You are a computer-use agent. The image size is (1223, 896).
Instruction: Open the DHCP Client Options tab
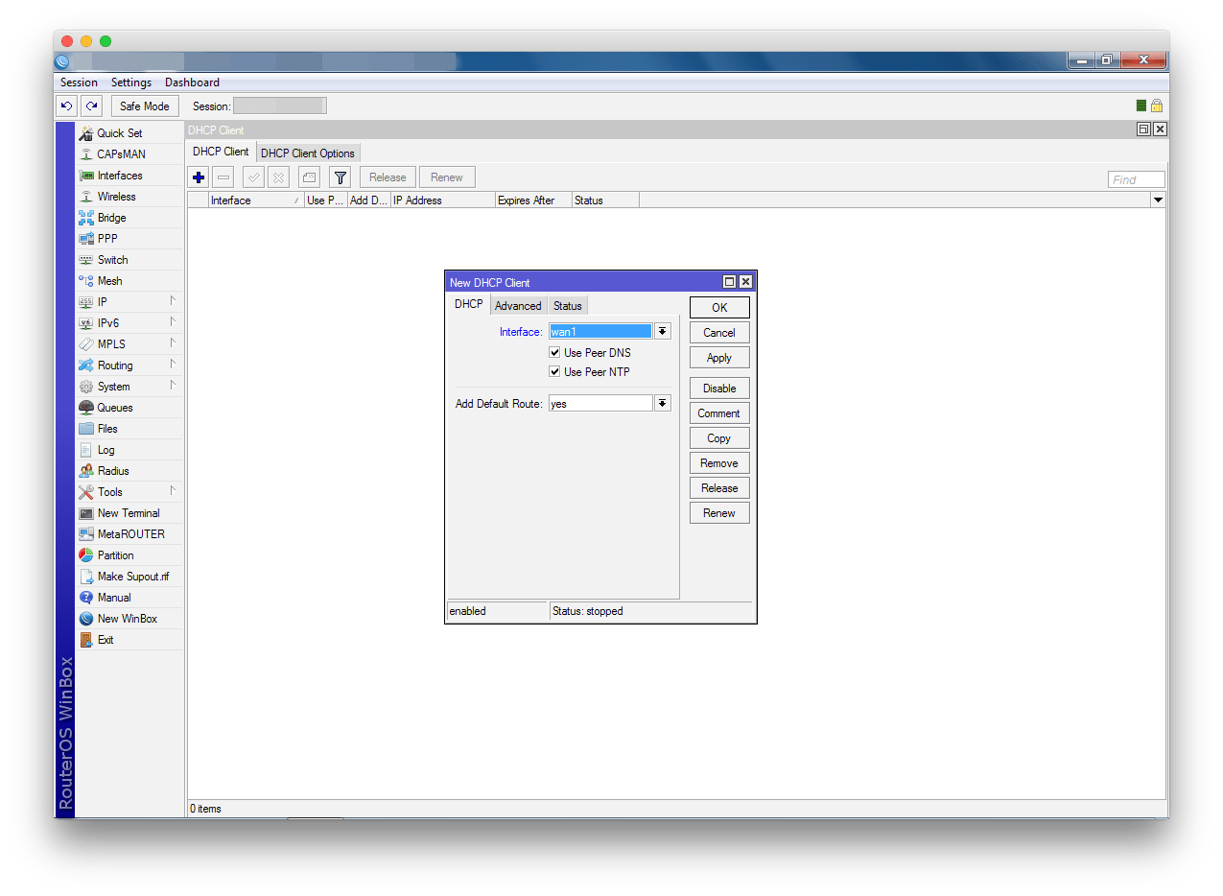pos(308,153)
